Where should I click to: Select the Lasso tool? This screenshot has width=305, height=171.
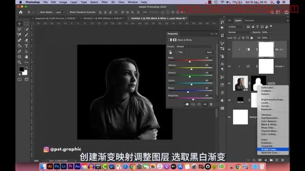click(x=19, y=29)
